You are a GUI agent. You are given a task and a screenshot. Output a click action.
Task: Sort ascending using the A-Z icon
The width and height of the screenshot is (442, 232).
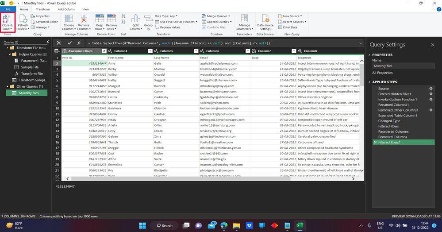click(x=123, y=16)
